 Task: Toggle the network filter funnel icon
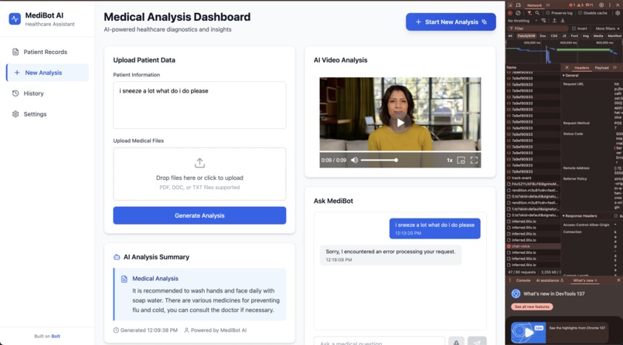(529, 13)
